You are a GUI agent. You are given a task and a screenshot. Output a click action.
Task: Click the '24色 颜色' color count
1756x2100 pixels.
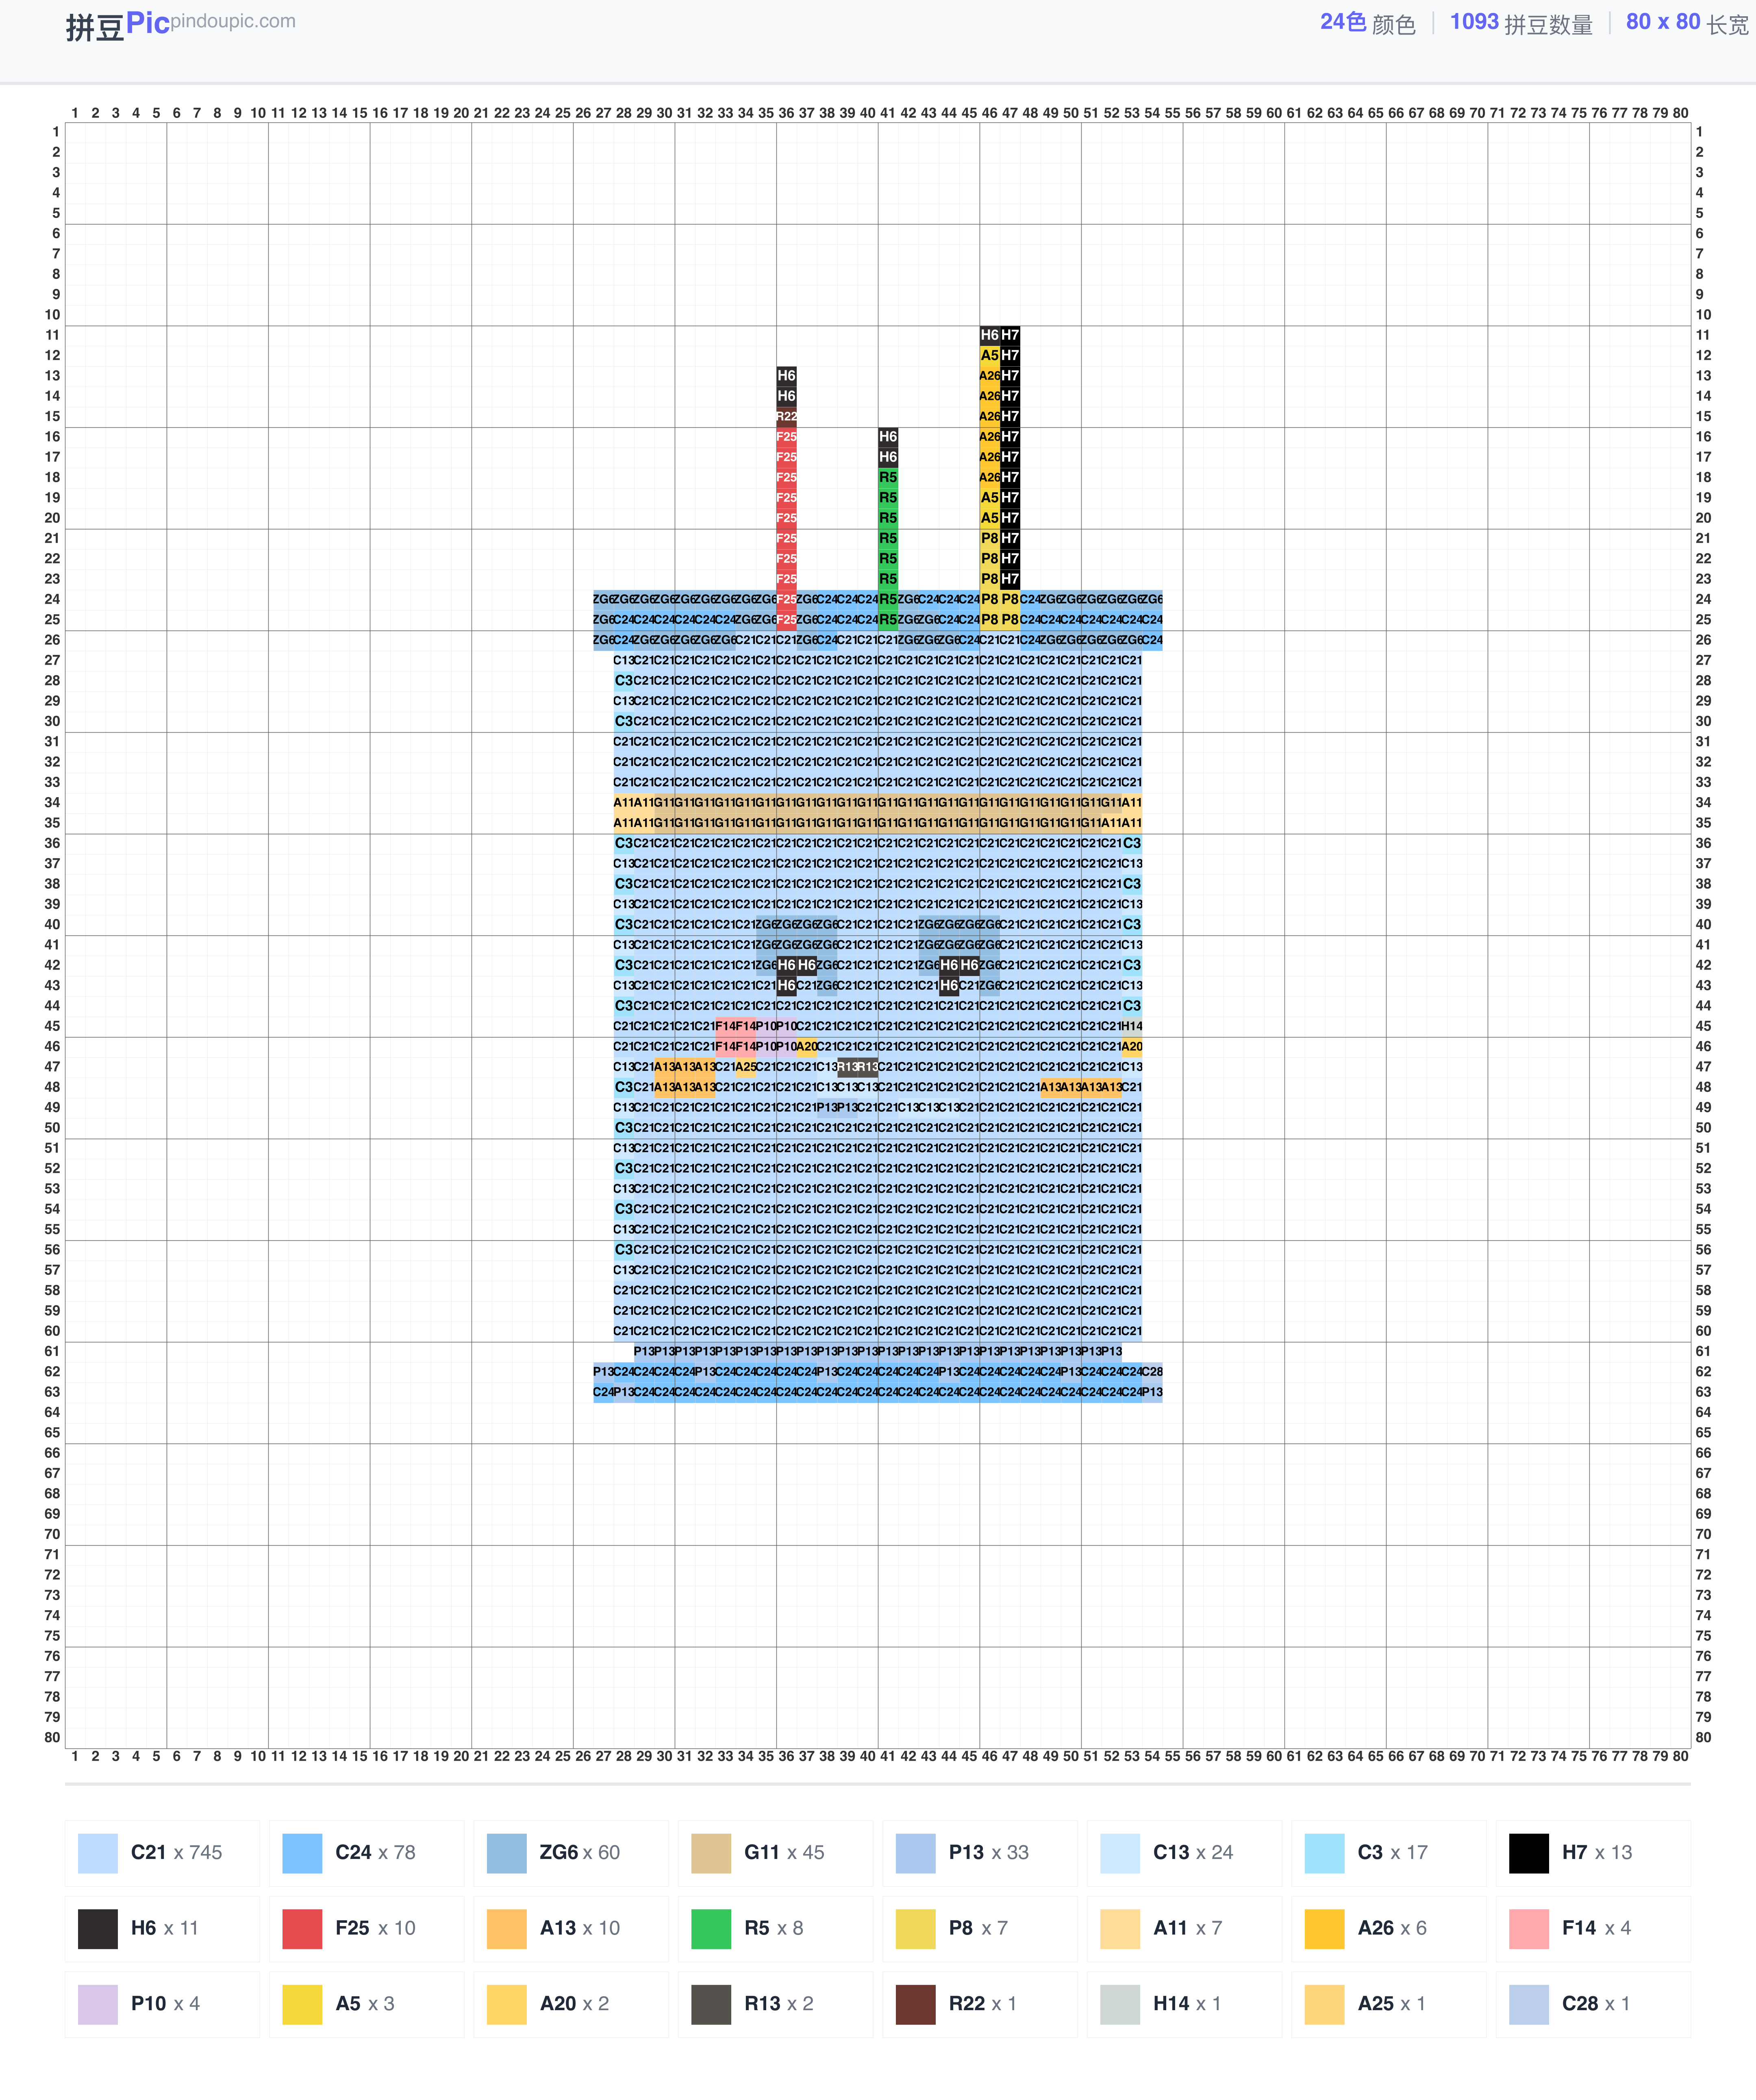click(x=1368, y=23)
